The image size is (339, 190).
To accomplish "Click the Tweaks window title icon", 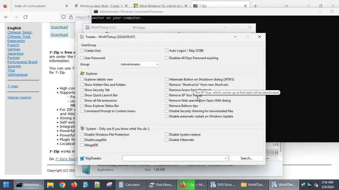I will (82, 37).
